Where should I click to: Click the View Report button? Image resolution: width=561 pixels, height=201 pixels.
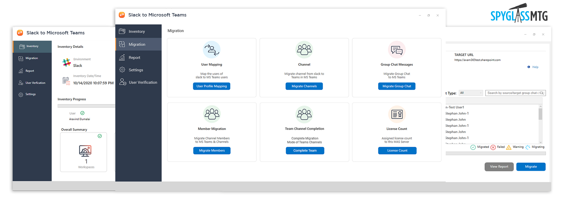click(x=499, y=167)
